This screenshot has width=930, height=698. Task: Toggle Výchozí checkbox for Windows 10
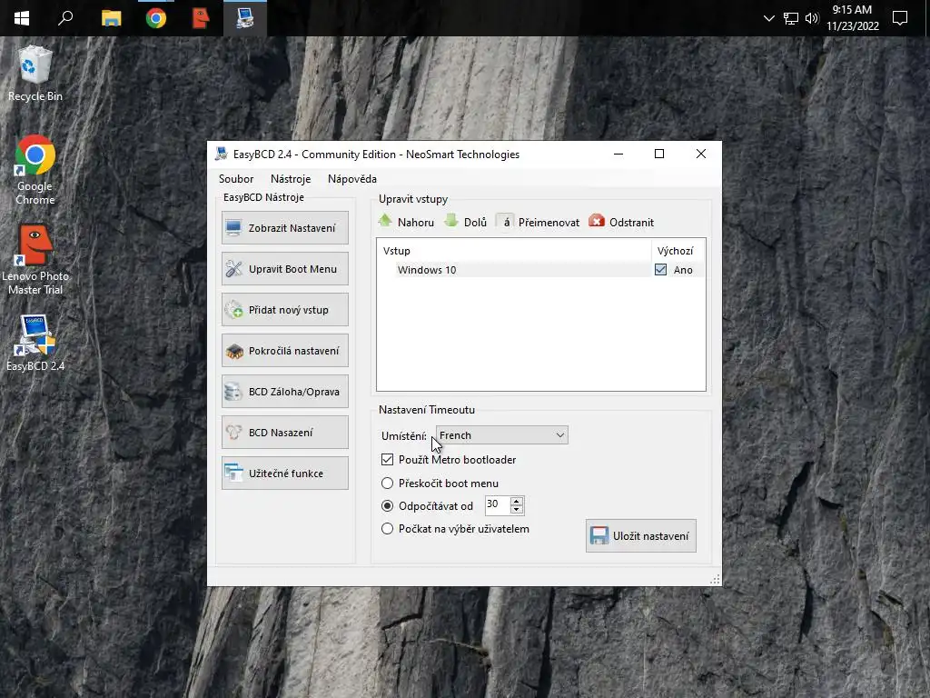[x=661, y=269]
